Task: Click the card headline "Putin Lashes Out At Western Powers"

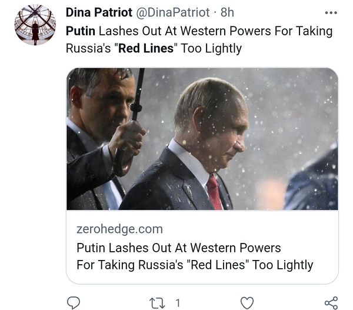Action: [179, 247]
